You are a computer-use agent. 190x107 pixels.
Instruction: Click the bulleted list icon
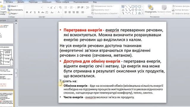tap(66, 7)
